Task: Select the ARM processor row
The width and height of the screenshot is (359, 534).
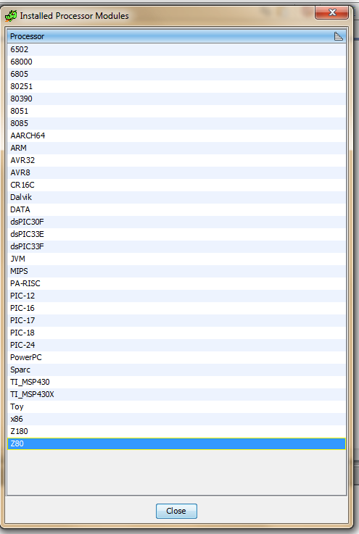Action: [176, 148]
